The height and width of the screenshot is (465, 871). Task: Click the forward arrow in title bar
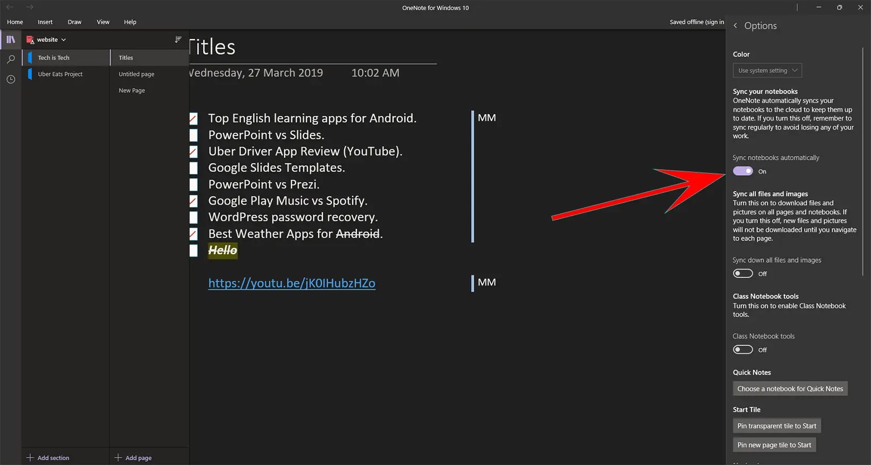click(30, 7)
